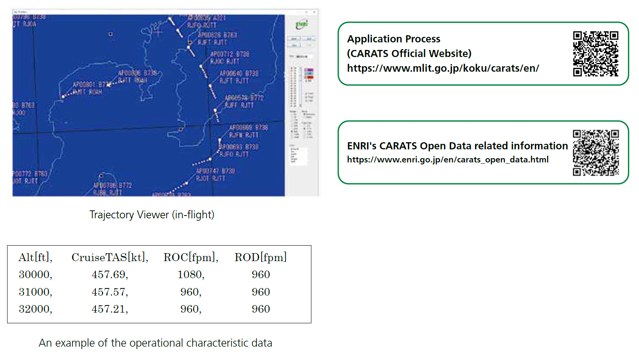Click the ROD[fpm] column header
Viewport: 639px width, 353px height.
click(x=260, y=258)
